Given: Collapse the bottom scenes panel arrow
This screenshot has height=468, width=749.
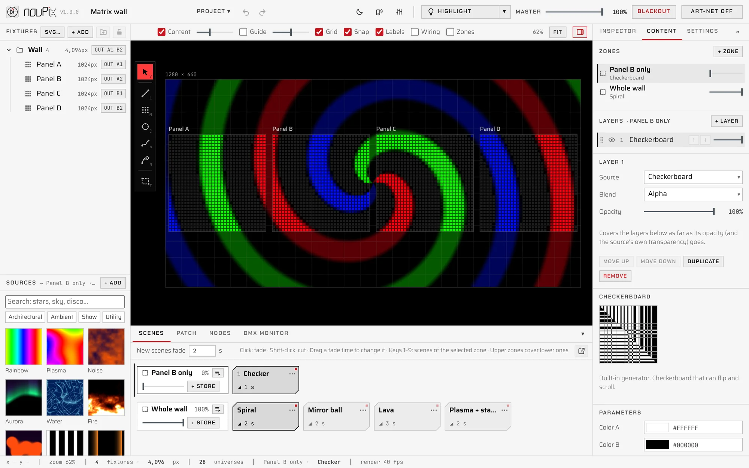Looking at the screenshot, I should pos(583,334).
